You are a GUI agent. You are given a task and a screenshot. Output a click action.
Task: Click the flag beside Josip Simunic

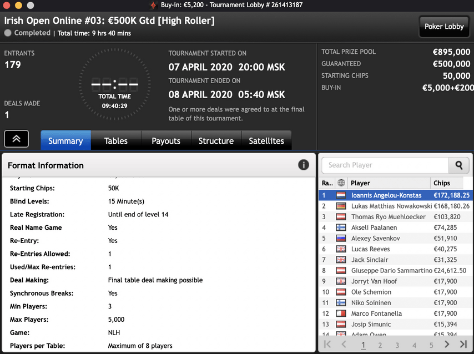tap(341, 324)
